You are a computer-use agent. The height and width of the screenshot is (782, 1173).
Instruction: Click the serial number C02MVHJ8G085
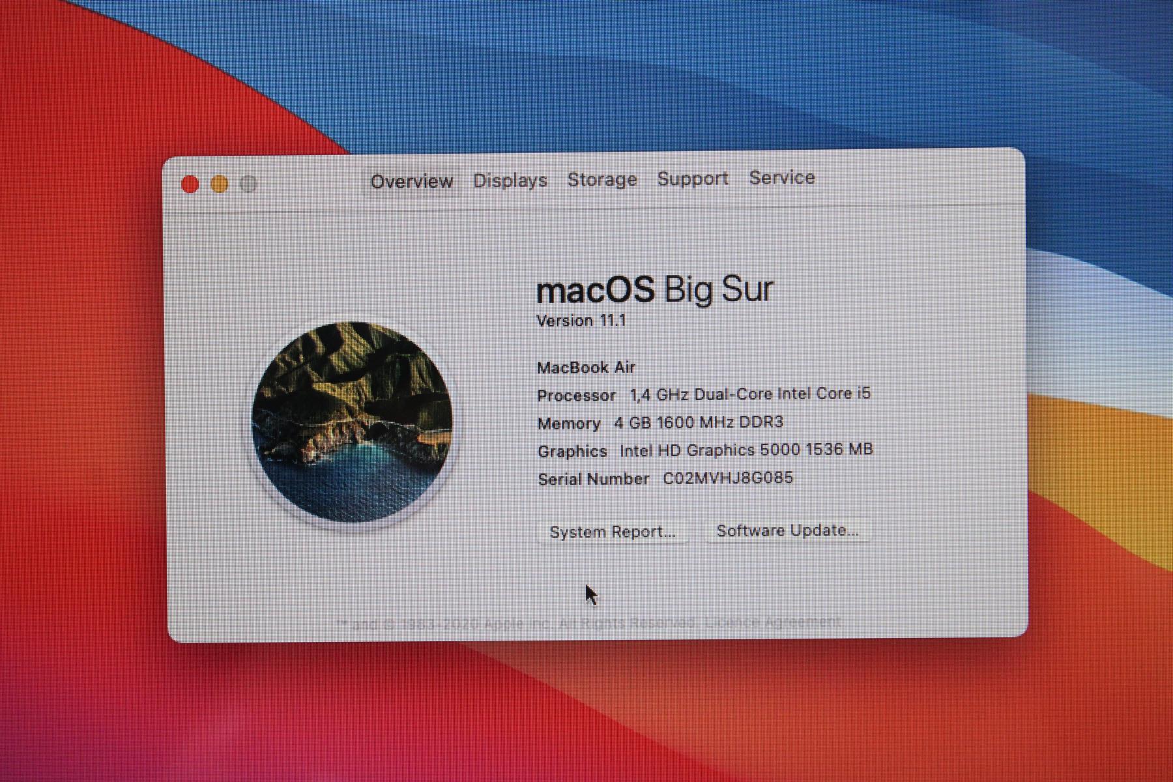pos(727,478)
